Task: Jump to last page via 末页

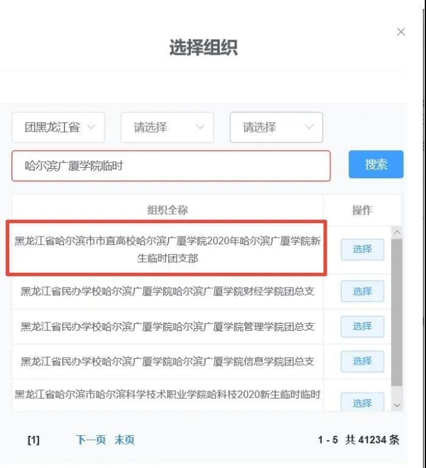Action: [124, 439]
